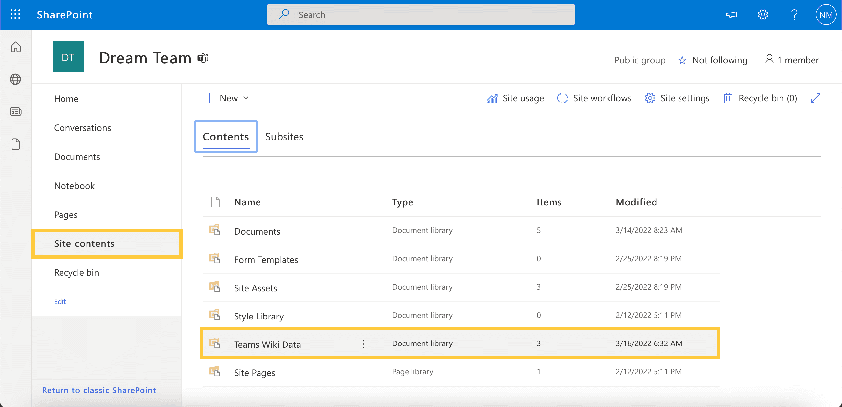Screen dimensions: 842x407
Task: Click the SharePoint waffle/apps icon
Action: point(15,14)
